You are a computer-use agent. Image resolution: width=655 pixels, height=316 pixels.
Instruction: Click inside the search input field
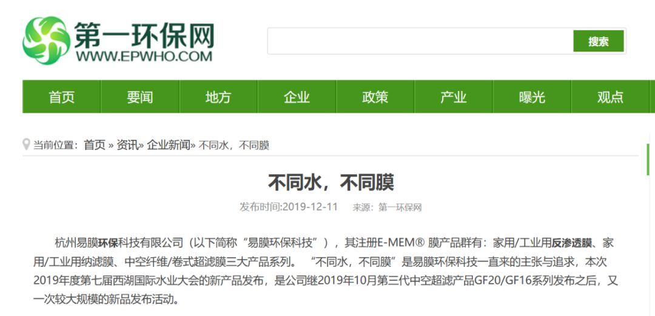[420, 41]
